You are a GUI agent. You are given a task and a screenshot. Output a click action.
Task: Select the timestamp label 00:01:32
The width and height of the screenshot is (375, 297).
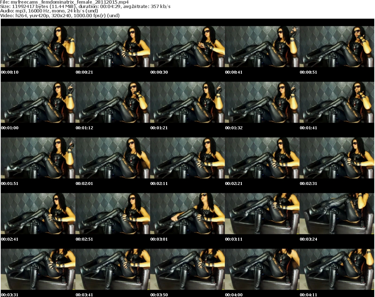[x=234, y=128]
